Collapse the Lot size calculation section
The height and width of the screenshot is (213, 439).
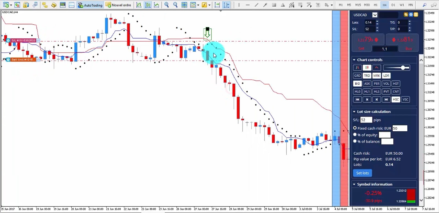tap(354, 112)
